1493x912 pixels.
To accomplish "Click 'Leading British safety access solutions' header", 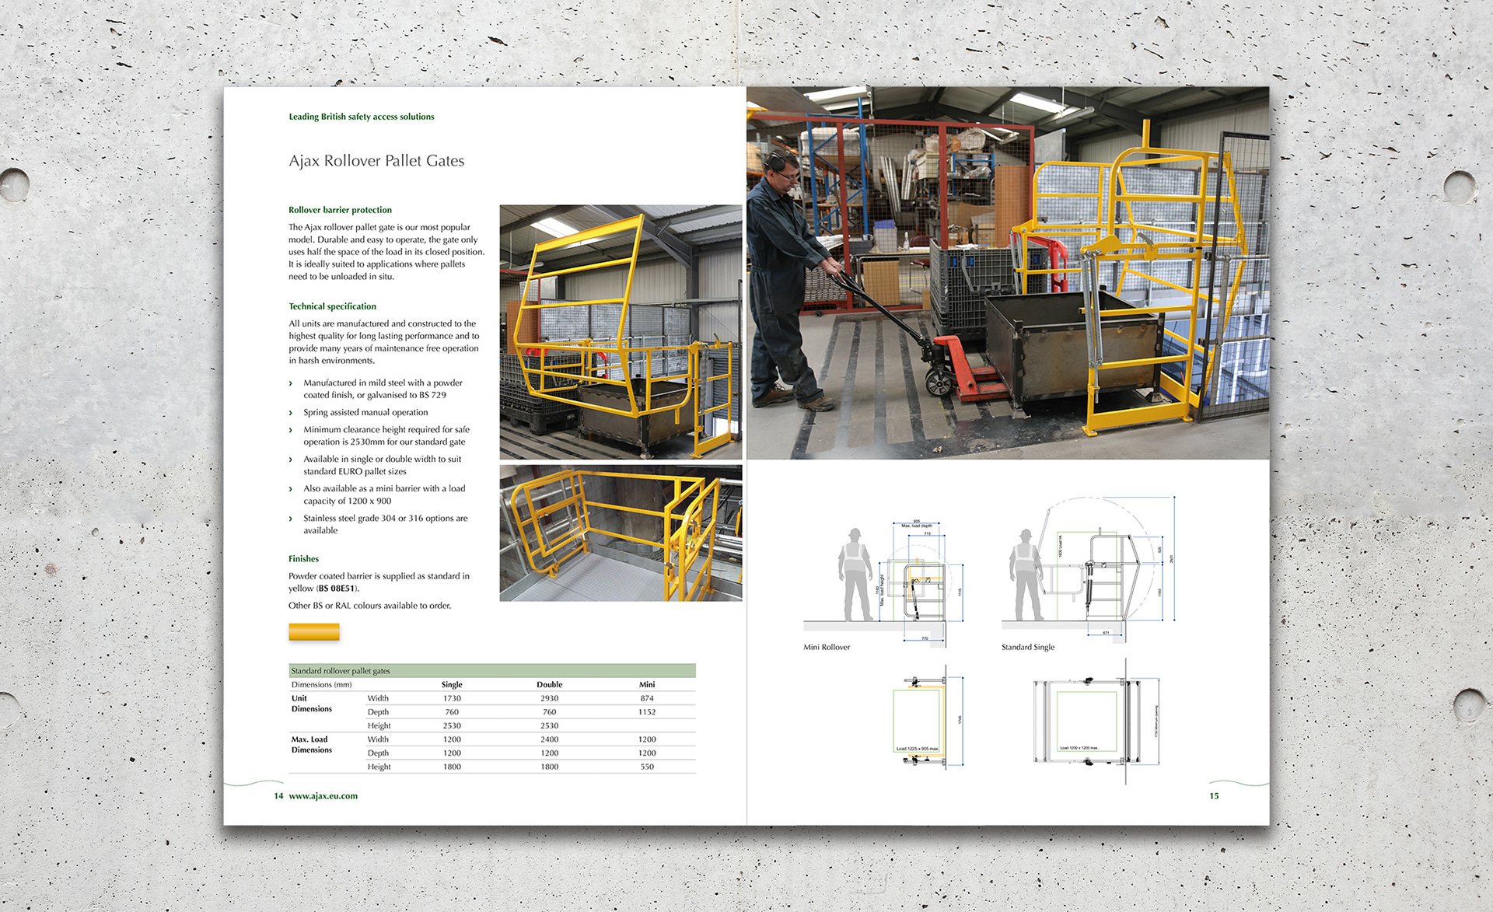I will click(x=362, y=117).
